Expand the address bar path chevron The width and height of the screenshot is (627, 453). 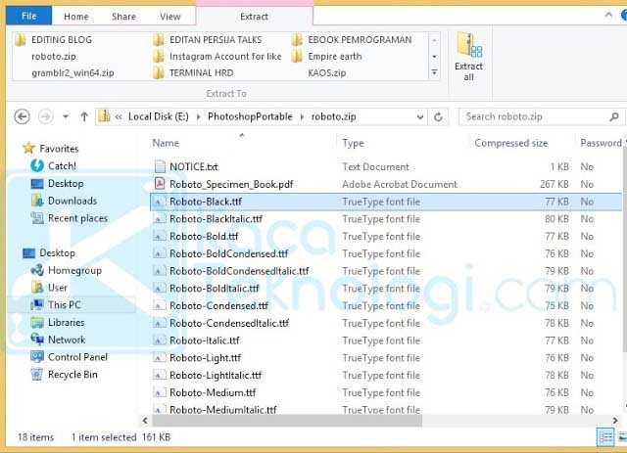coord(118,116)
